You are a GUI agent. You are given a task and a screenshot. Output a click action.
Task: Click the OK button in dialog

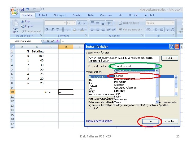(151, 121)
